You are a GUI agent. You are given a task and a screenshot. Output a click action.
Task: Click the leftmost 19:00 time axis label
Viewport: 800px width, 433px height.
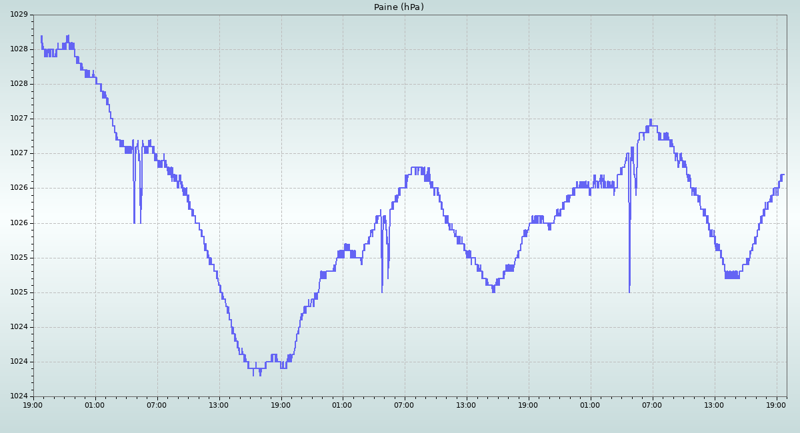pyautogui.click(x=33, y=404)
